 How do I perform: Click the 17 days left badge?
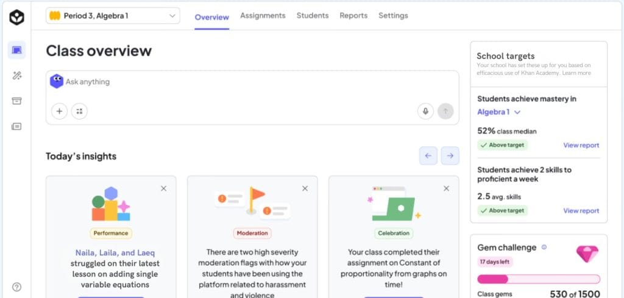tap(495, 262)
